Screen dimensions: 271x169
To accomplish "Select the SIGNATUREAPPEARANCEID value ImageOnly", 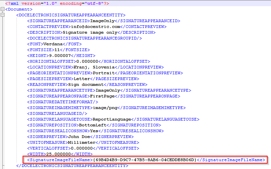I will tap(102, 21).
